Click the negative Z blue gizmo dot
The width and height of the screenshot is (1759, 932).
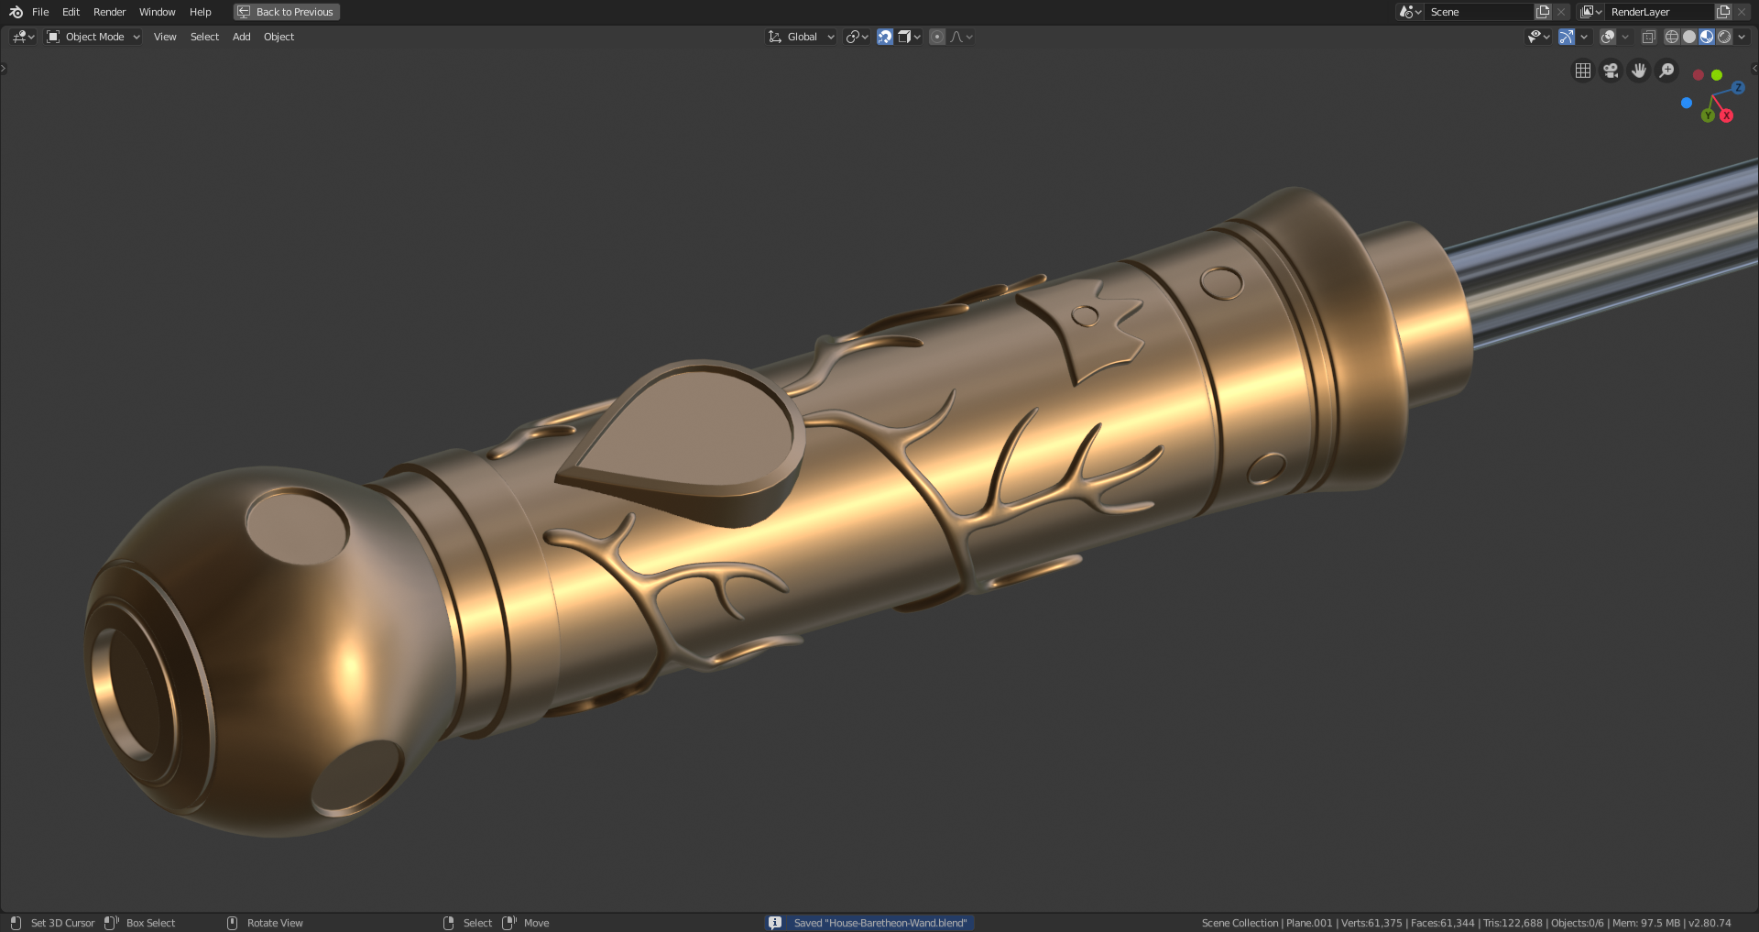[1687, 103]
